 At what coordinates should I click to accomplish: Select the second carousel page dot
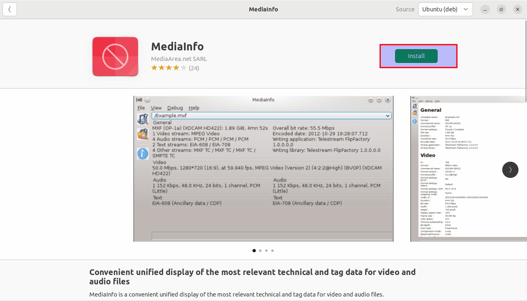pos(260,251)
